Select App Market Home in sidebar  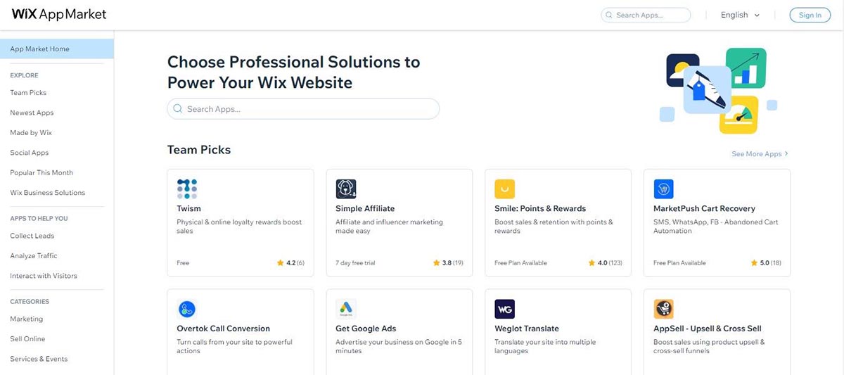point(40,49)
